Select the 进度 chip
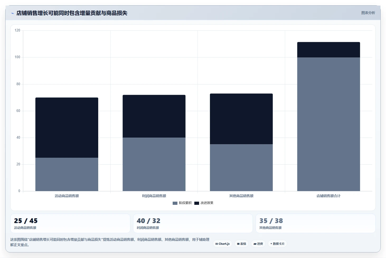The image size is (386, 258). pos(258,244)
